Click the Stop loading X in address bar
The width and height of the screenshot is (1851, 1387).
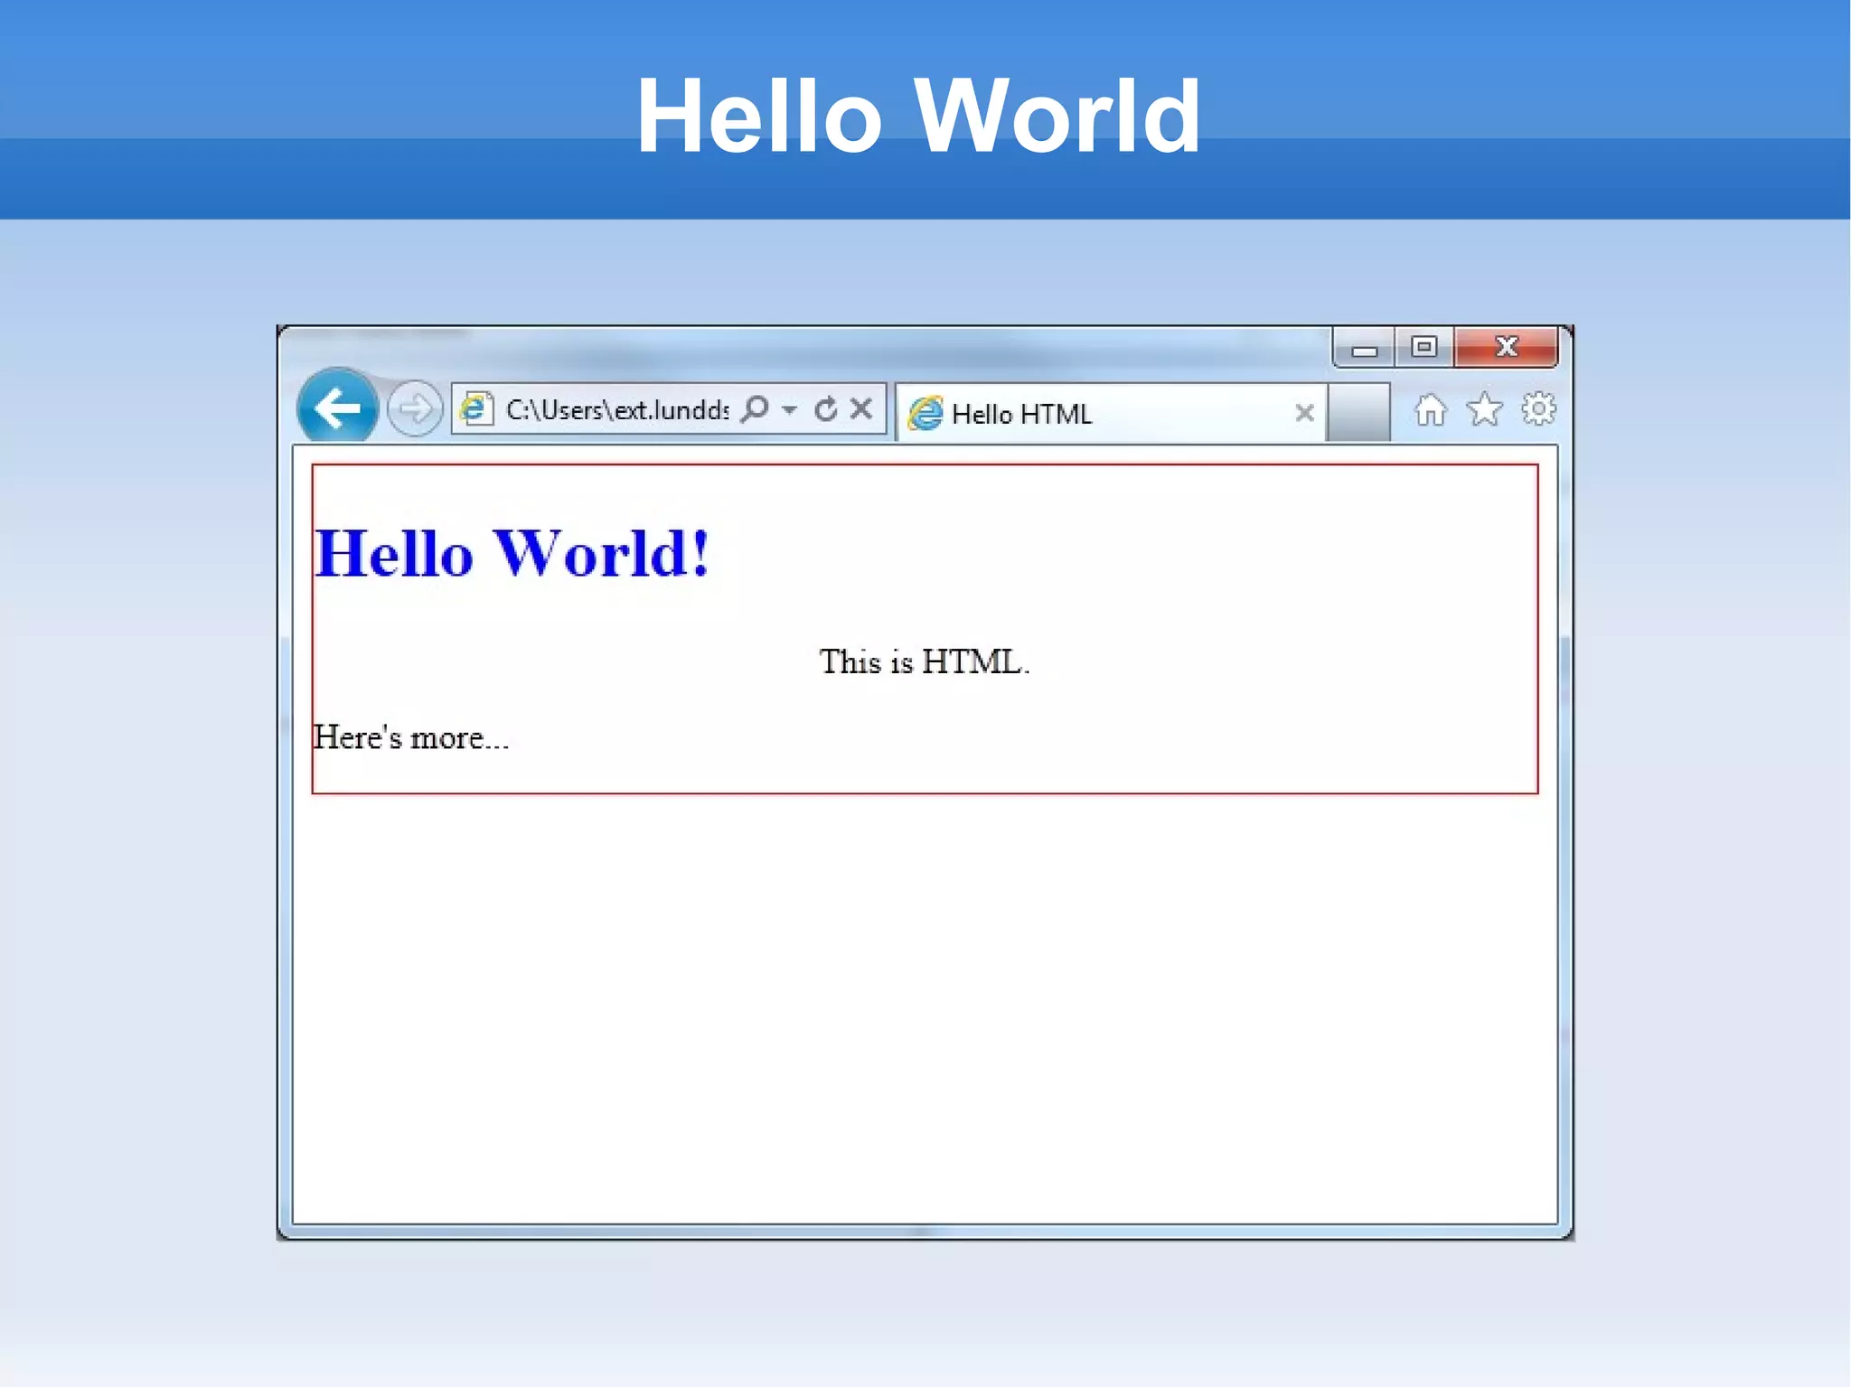coord(861,409)
